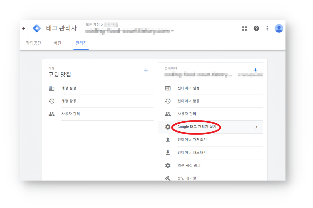Click the plus icon in 계정 column
The height and width of the screenshot is (208, 313).
146,70
